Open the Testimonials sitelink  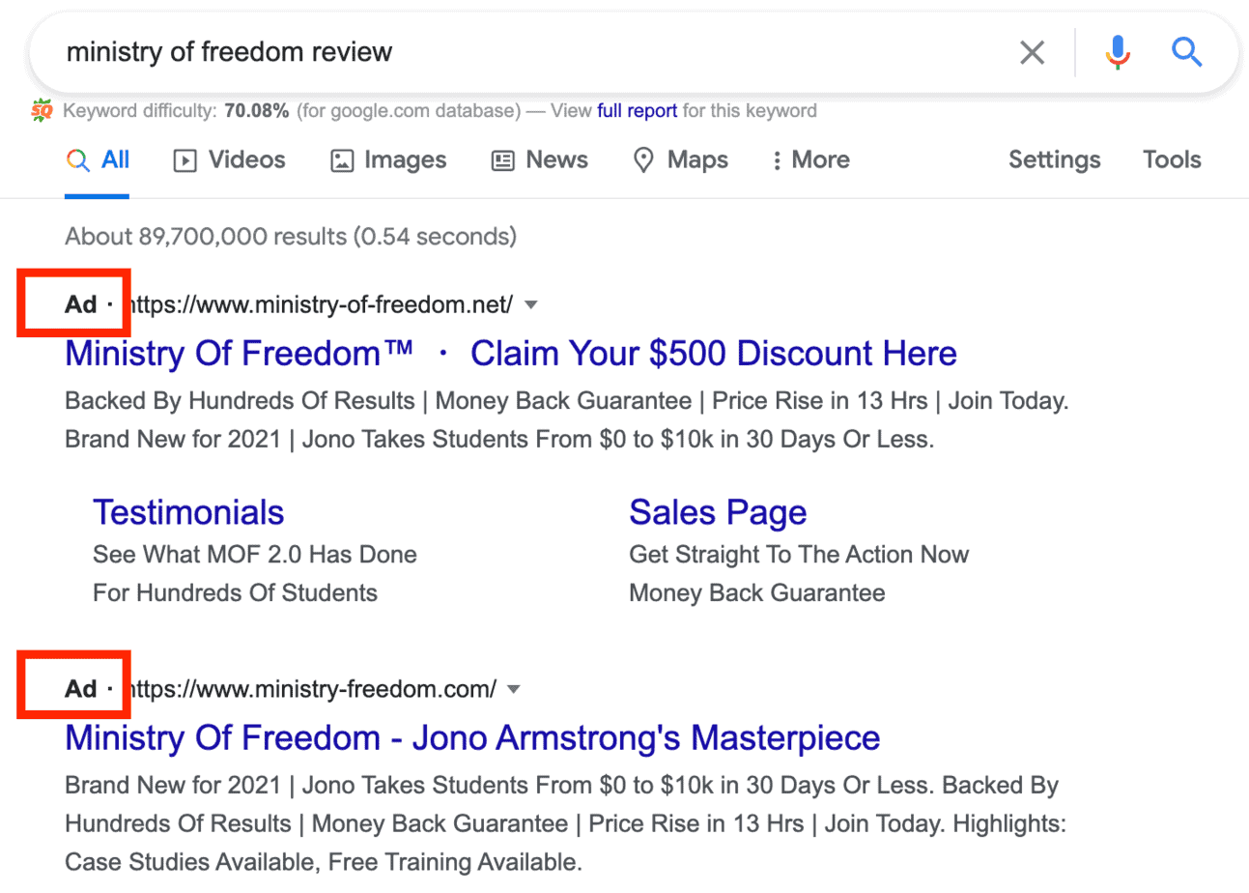coord(188,512)
